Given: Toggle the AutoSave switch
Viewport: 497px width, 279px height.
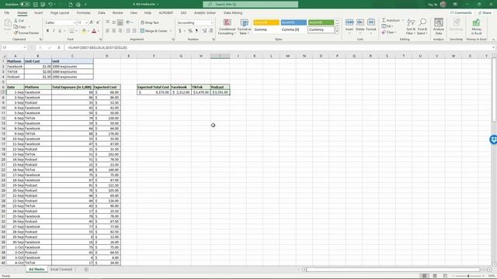Looking at the screenshot, I should click(x=25, y=5).
